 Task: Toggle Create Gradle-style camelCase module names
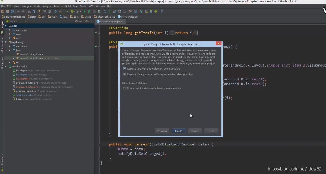click(x=125, y=88)
